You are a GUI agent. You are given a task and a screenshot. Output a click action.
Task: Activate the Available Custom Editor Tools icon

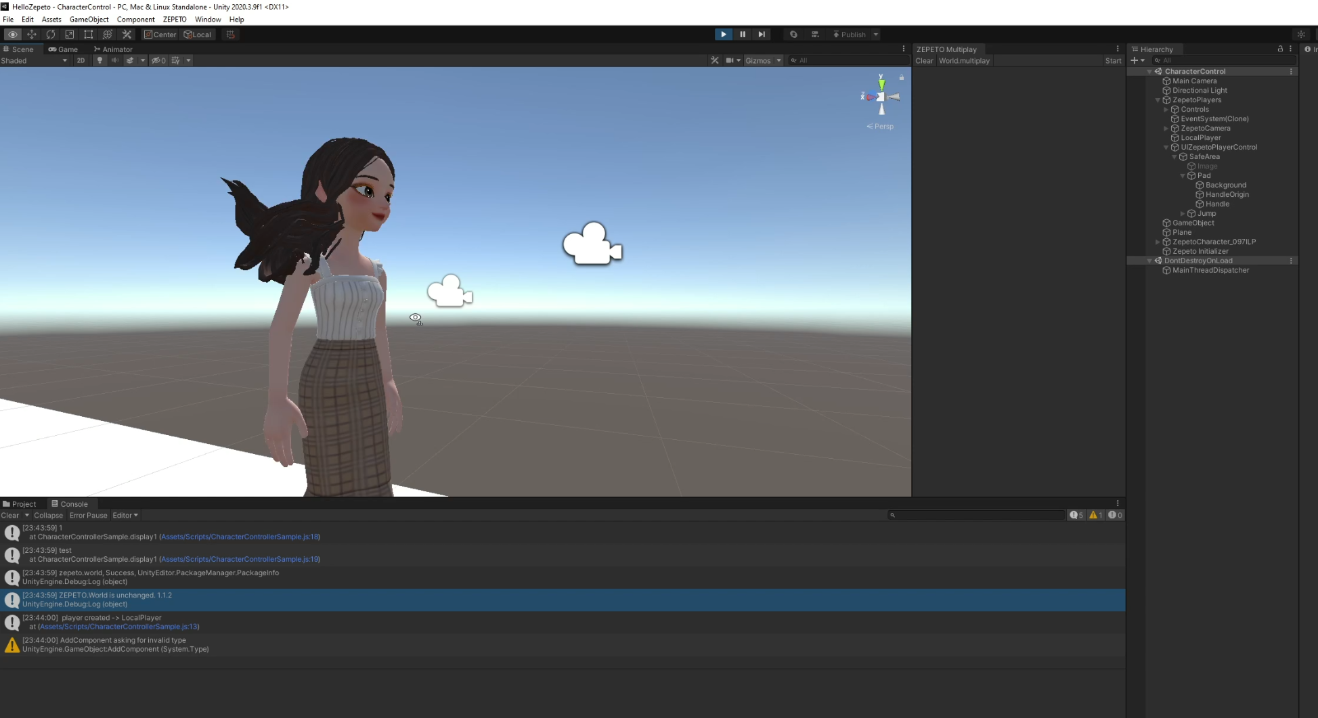click(x=127, y=34)
